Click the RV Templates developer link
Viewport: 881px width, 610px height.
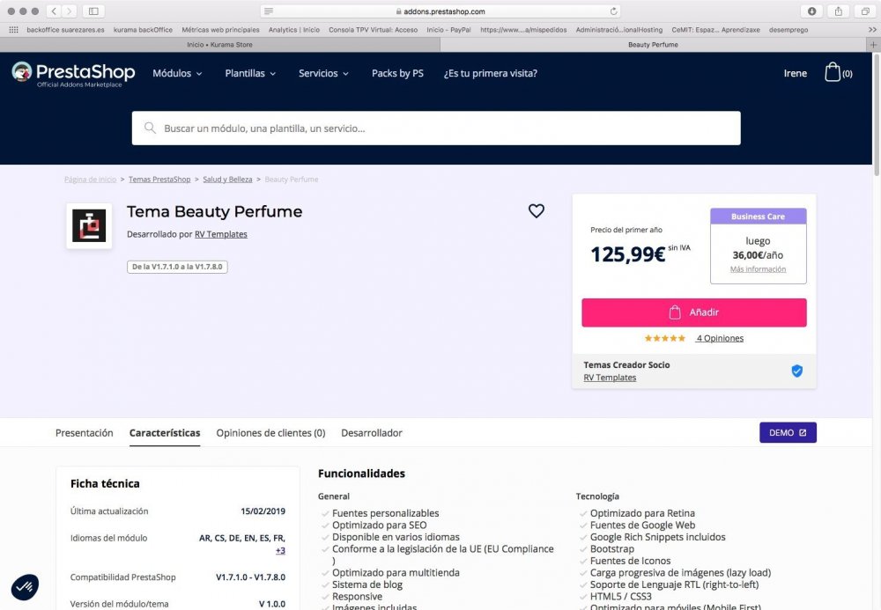click(221, 234)
